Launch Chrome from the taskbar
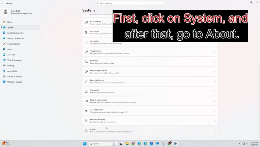The image size is (260, 147). 133,144
